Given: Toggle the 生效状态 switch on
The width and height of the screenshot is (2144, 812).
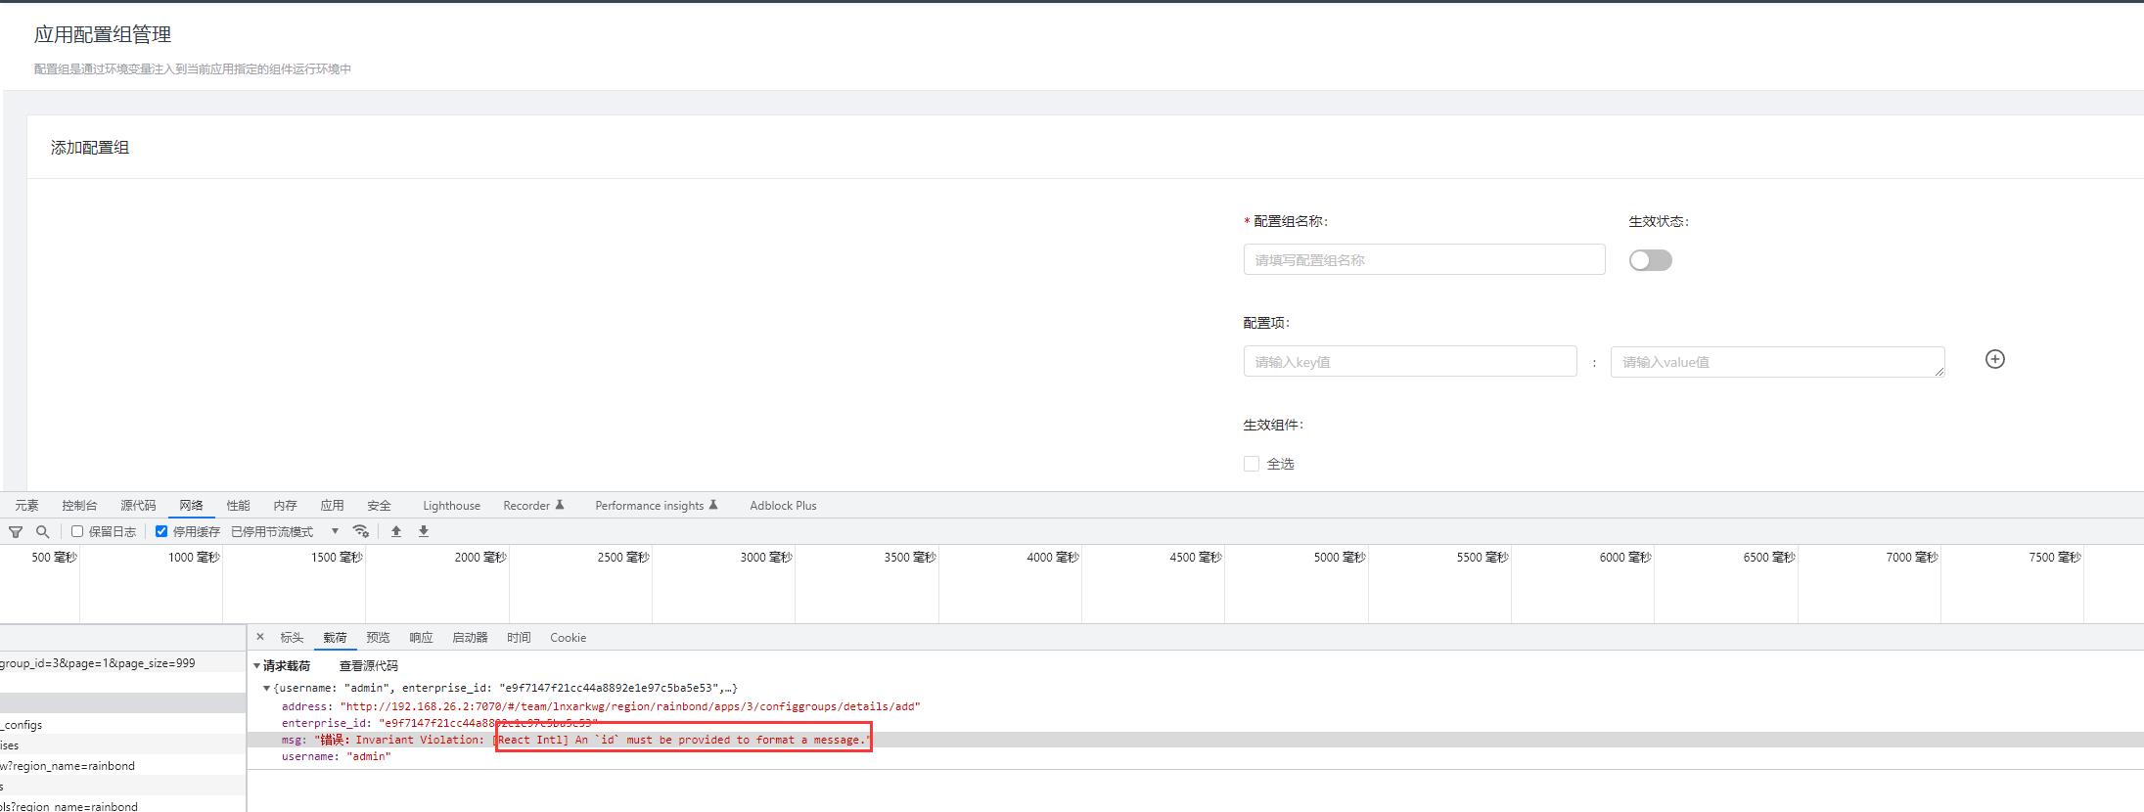Looking at the screenshot, I should [x=1650, y=260].
